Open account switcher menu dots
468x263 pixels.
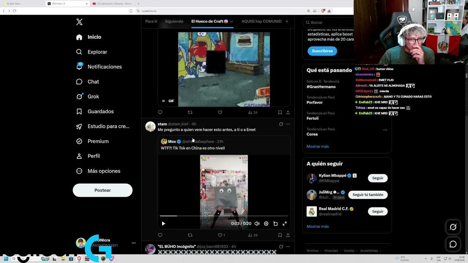[x=133, y=243]
